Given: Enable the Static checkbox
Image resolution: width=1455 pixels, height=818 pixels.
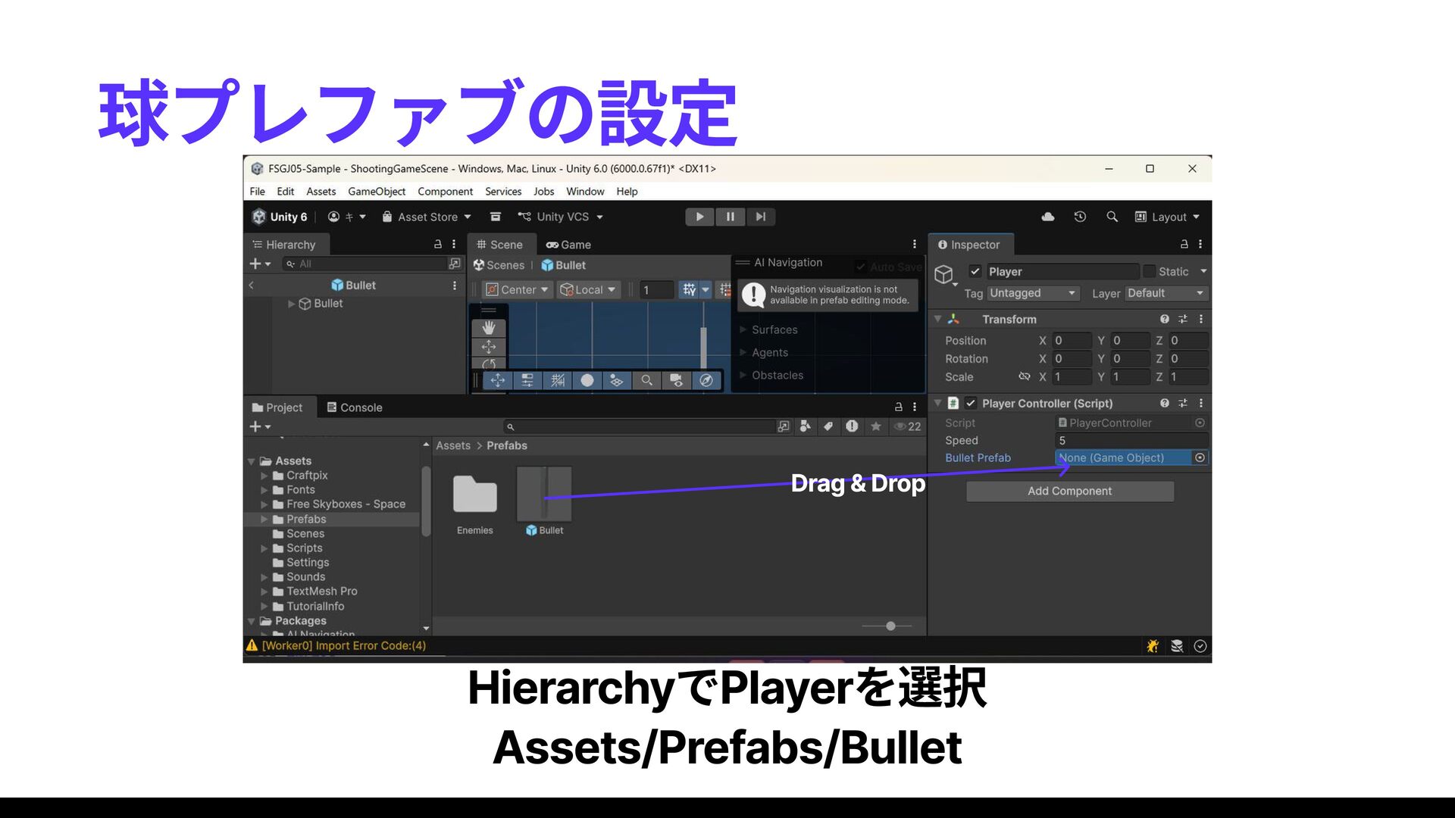Looking at the screenshot, I should 1149,271.
